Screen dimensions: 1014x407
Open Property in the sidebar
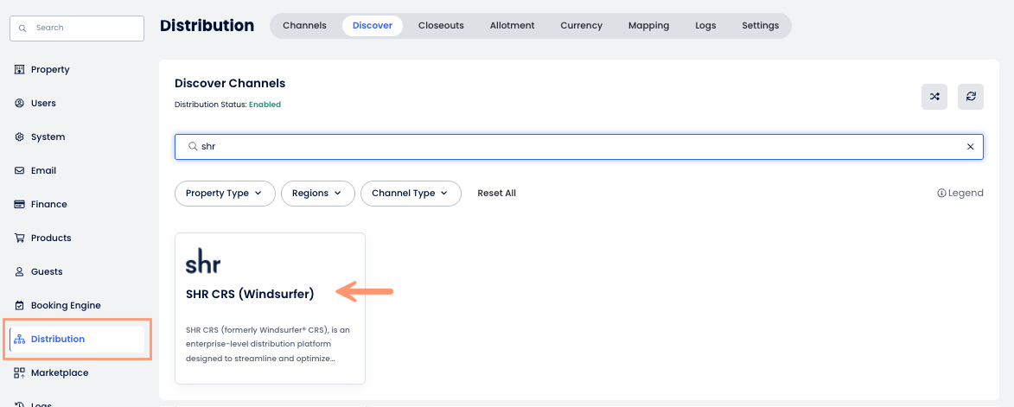[x=49, y=69]
